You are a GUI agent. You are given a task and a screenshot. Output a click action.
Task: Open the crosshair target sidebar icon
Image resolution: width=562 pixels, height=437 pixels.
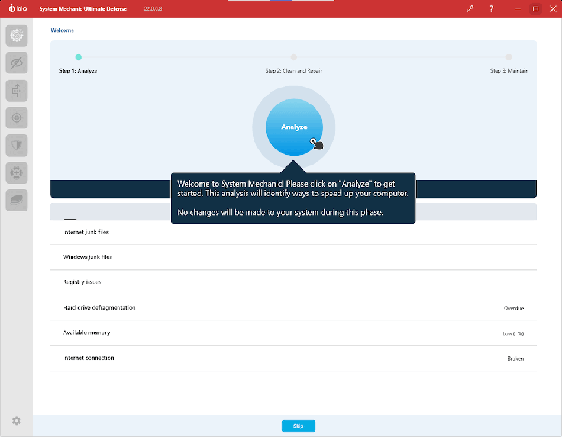pyautogui.click(x=17, y=118)
